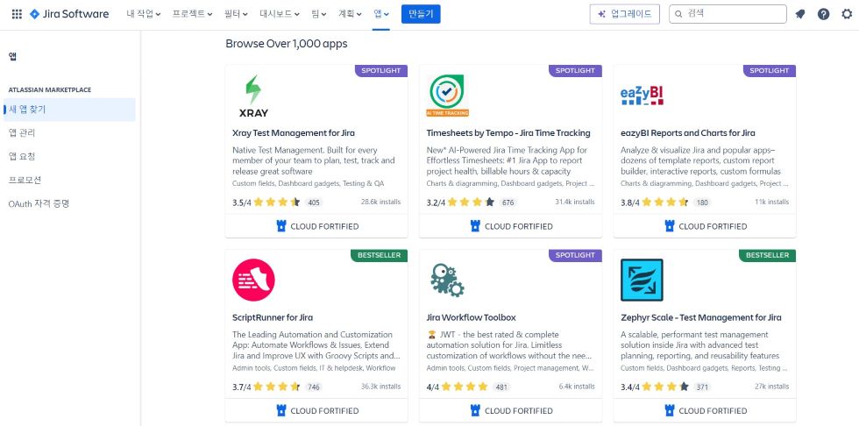This screenshot has width=859, height=426.
Task: Open eazyBI Reports and Charts title
Action: (x=687, y=133)
